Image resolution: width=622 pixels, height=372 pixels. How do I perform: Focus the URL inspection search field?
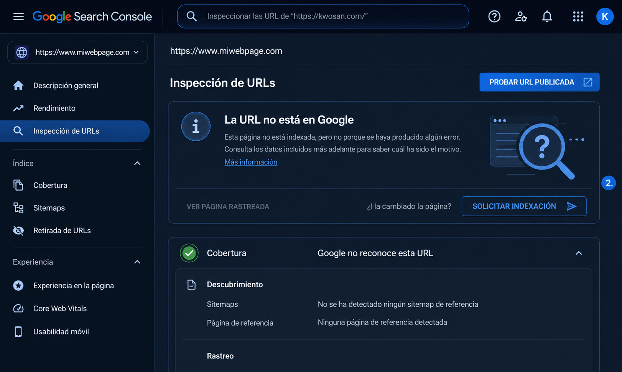click(323, 16)
